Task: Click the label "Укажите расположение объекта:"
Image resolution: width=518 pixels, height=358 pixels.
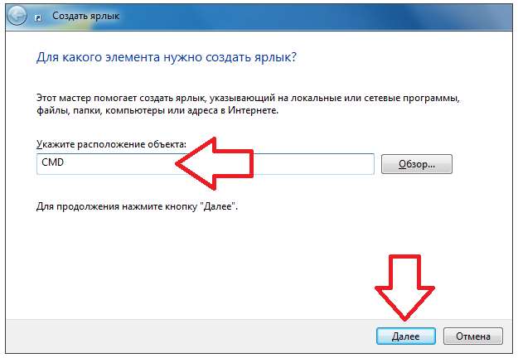Action: coord(112,145)
